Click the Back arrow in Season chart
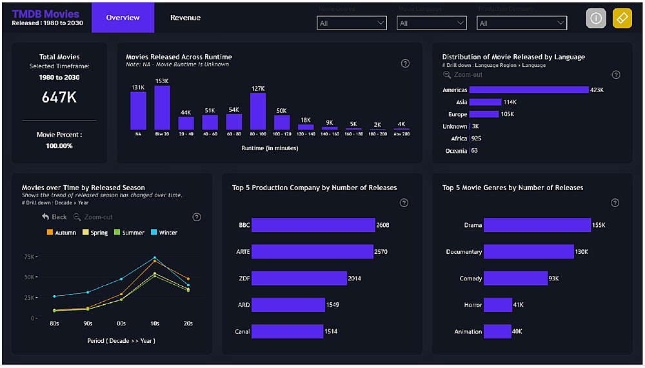645x368 pixels. point(54,217)
